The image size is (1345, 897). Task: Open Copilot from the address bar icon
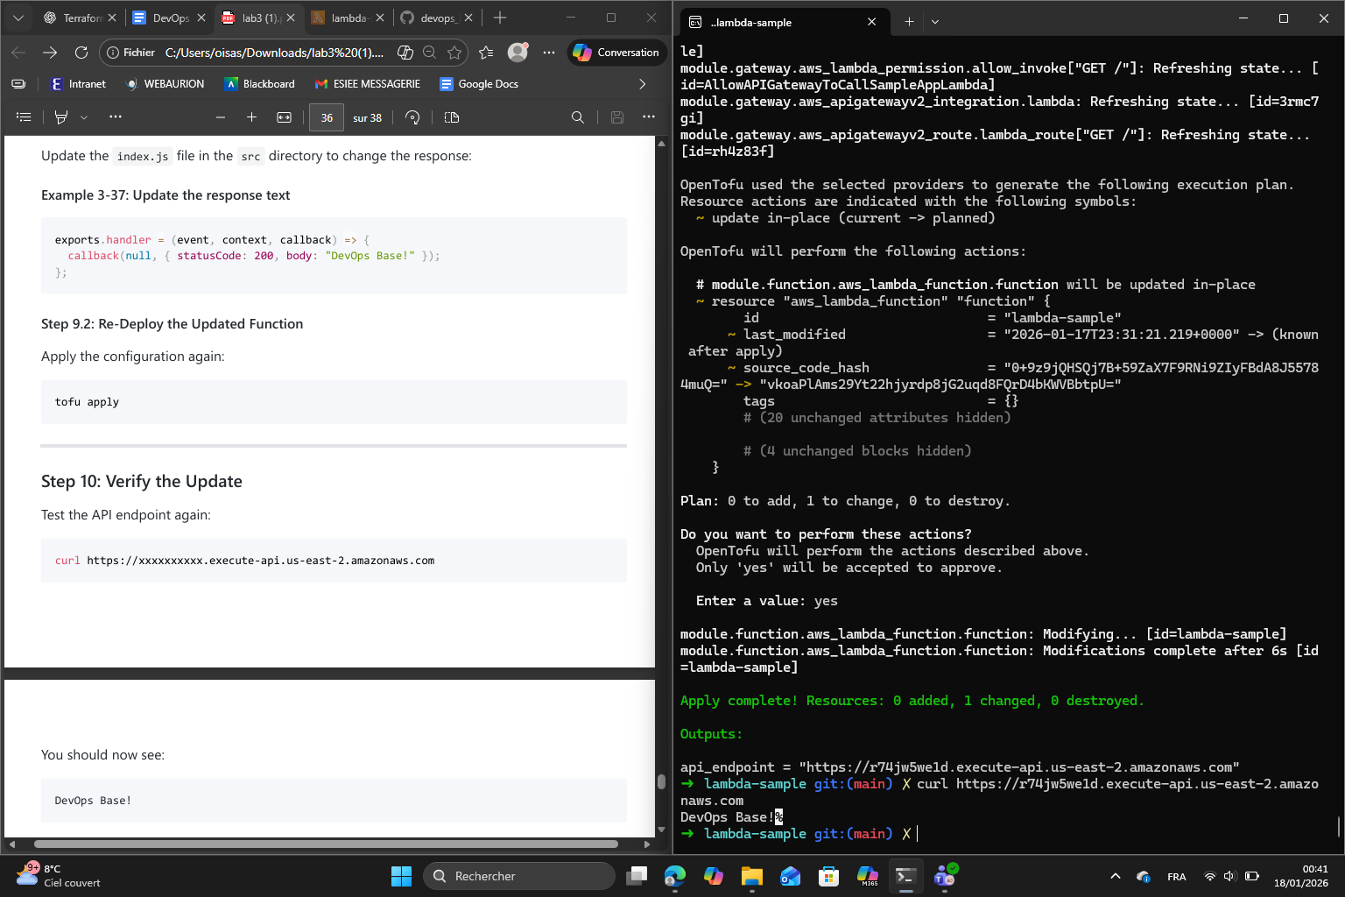[405, 53]
